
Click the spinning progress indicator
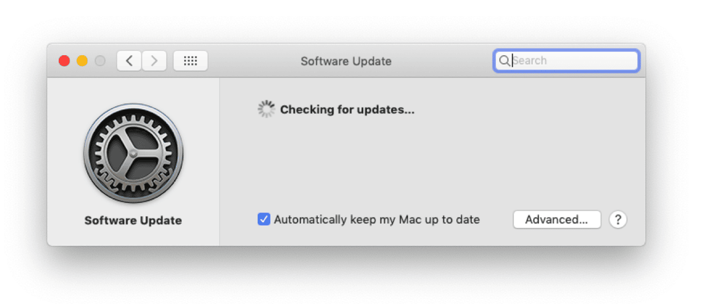266,109
